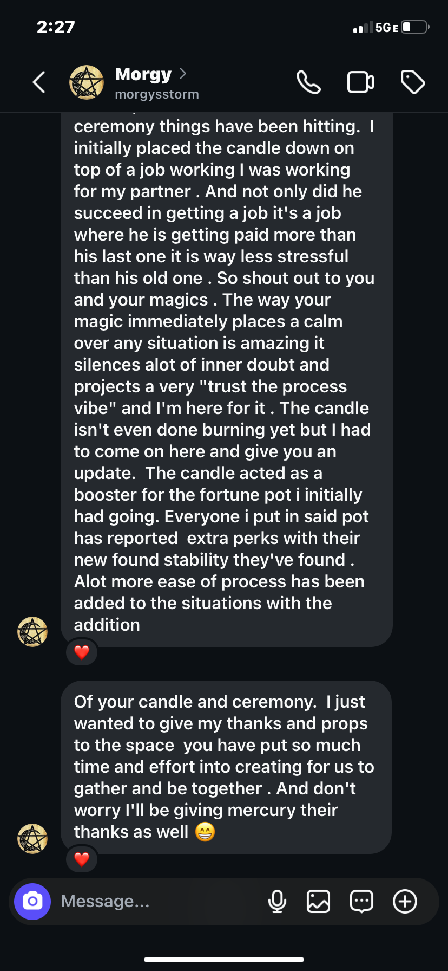Tap sender avatar beside the long message
Screen dimensions: 448x971
pyautogui.click(x=32, y=632)
